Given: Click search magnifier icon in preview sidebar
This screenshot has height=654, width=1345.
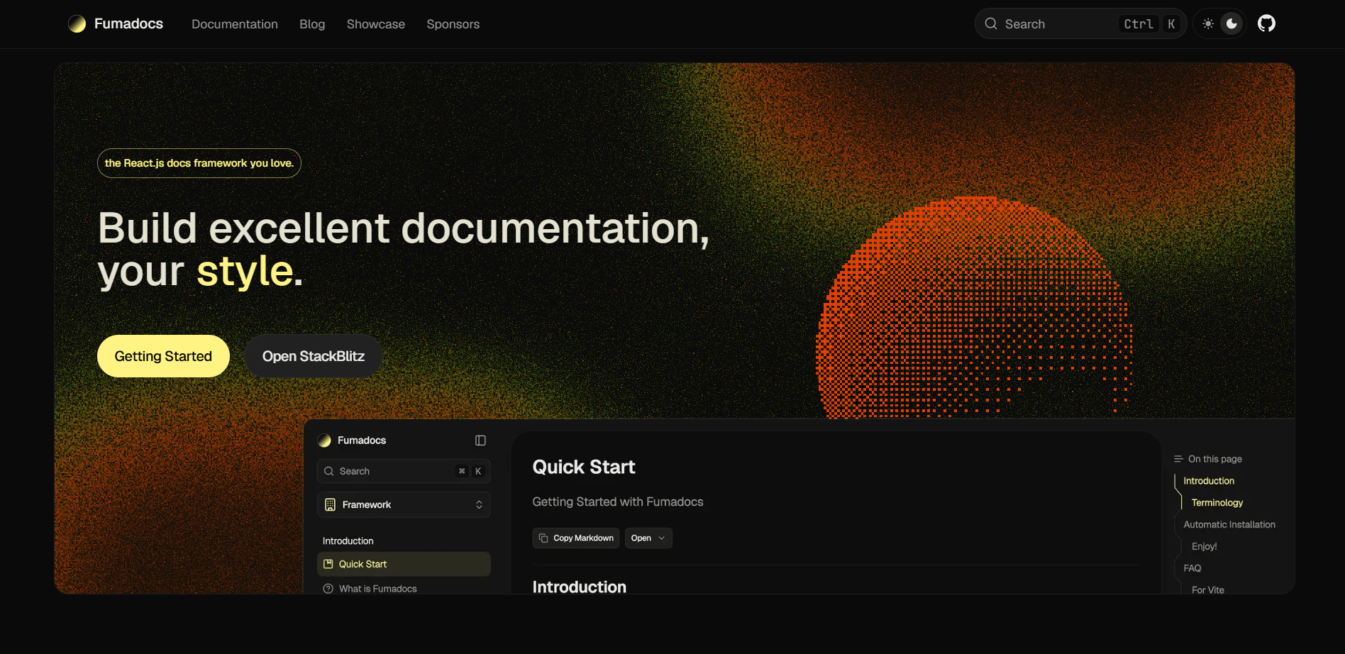Looking at the screenshot, I should pyautogui.click(x=329, y=471).
